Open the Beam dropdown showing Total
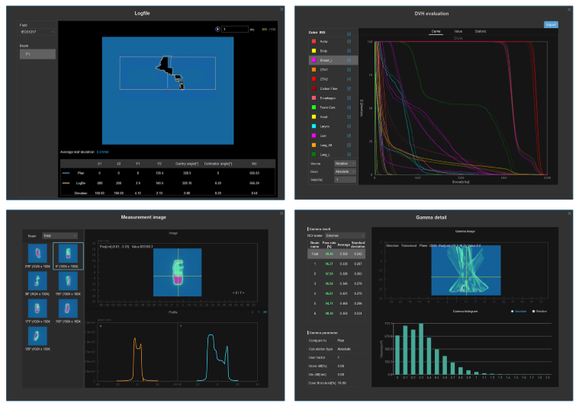This screenshot has width=579, height=406. (60, 235)
